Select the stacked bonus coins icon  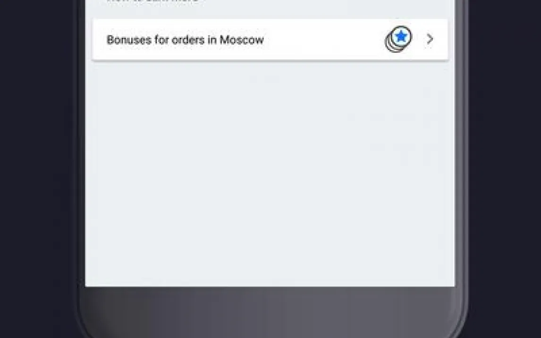pyautogui.click(x=398, y=39)
